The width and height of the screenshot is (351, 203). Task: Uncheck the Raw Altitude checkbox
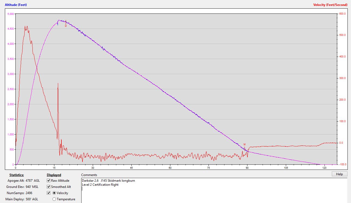(x=49, y=181)
